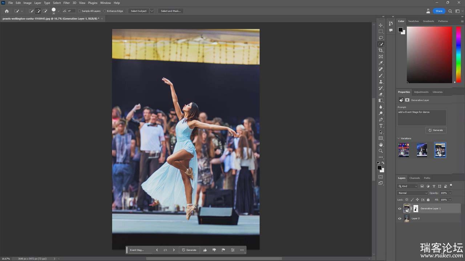This screenshot has height=261, width=465.
Task: Open the Filter menu
Action: pos(66,3)
